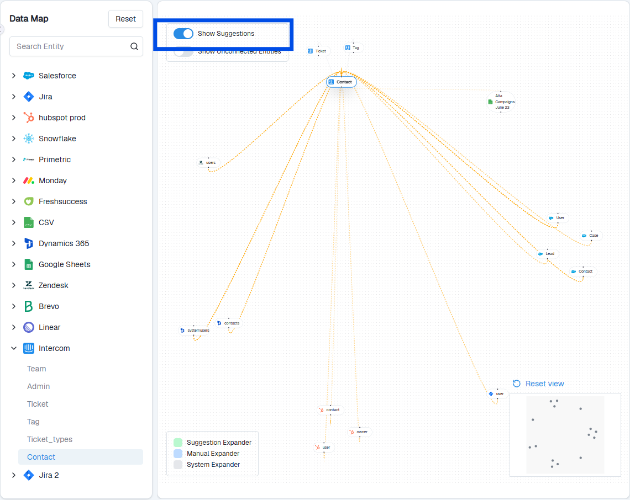Click the HubSpot sprocket icon
The height and width of the screenshot is (500, 630).
pos(29,118)
